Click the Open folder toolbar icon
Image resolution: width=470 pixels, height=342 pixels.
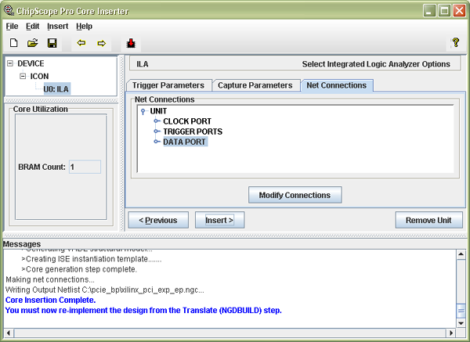tap(33, 42)
